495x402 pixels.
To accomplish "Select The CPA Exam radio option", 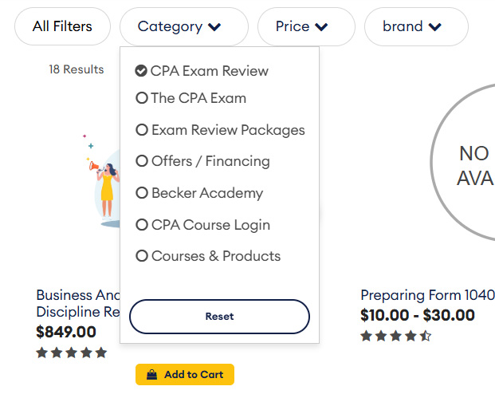I will pos(142,98).
